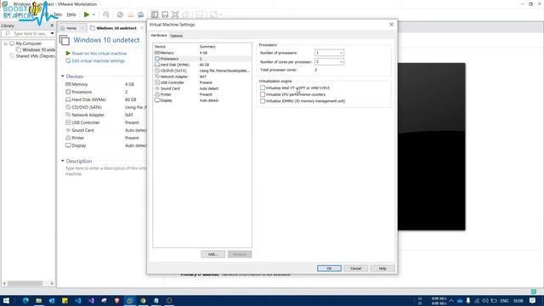Click the ENG language indicator
The height and width of the screenshot is (306, 544).
504,301
